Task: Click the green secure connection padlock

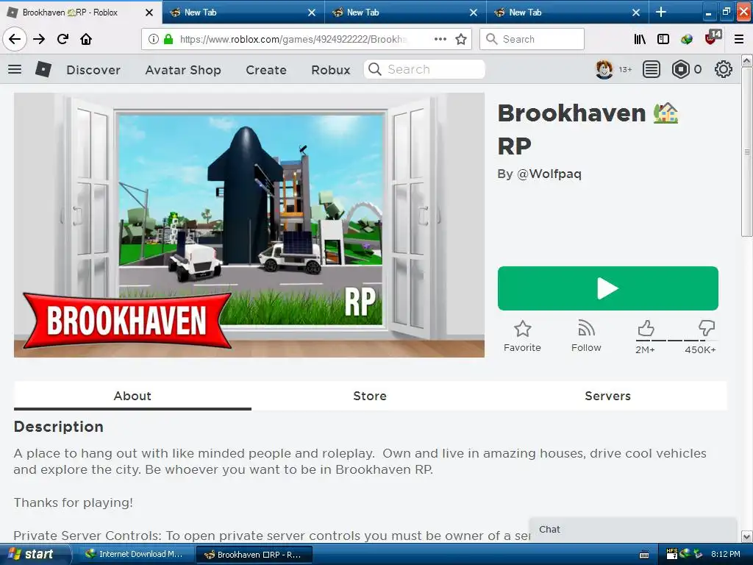Action: click(x=168, y=39)
